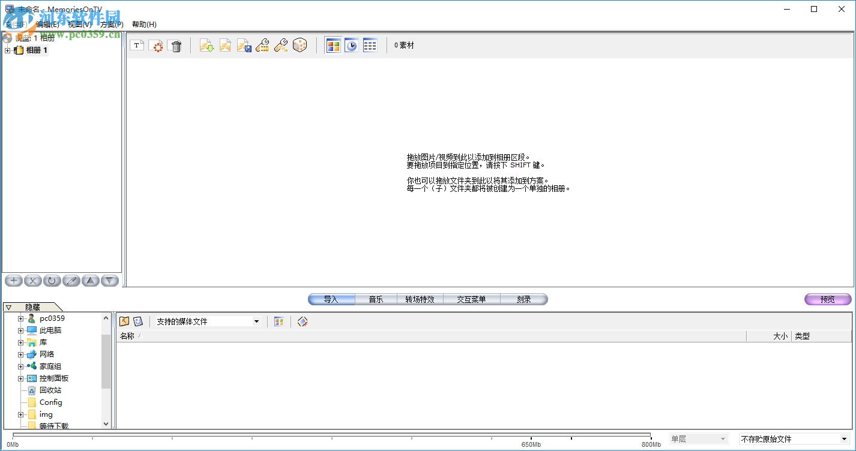Click the 回收站 recycle bin icon
Image resolution: width=856 pixels, height=451 pixels.
tap(32, 390)
